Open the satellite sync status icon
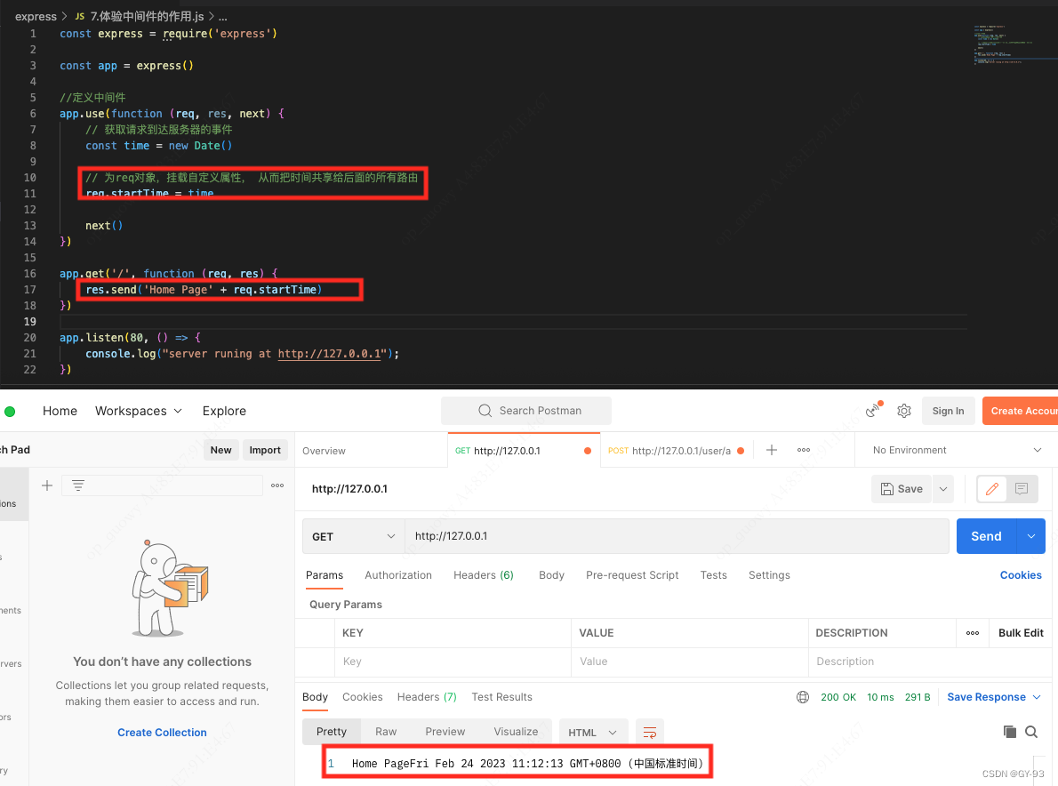The height and width of the screenshot is (786, 1058). (x=874, y=410)
